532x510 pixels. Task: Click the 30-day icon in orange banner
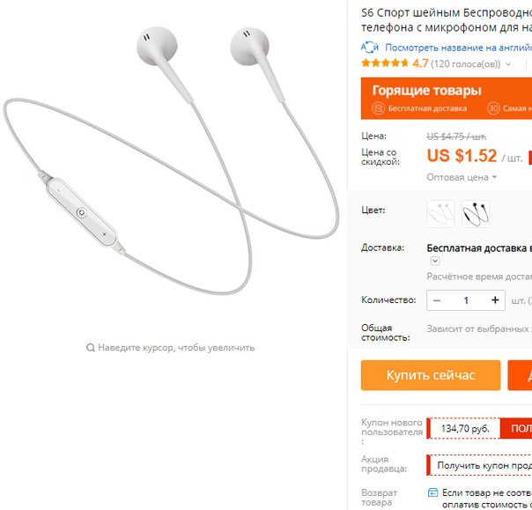point(493,108)
